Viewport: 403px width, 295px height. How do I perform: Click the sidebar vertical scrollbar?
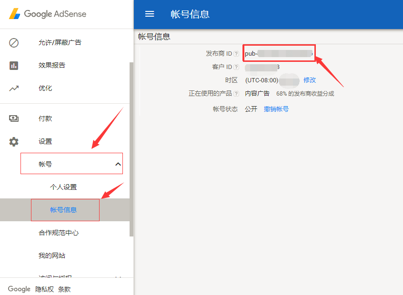[131, 149]
